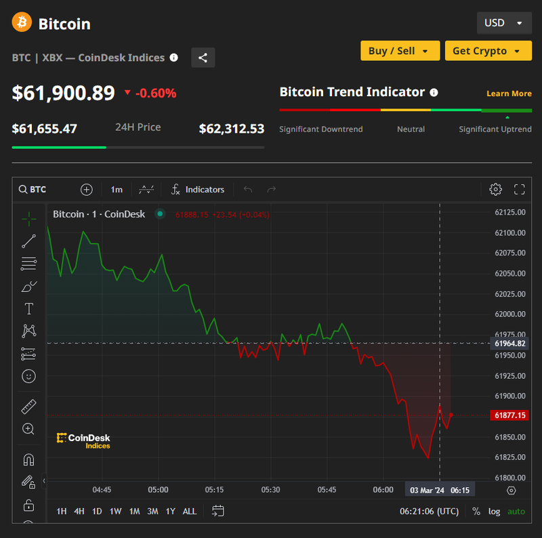
Task: Select the ALL time range
Action: point(190,511)
